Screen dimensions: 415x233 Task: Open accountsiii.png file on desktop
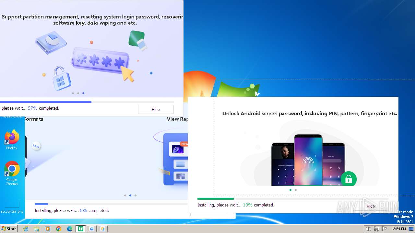(x=12, y=206)
